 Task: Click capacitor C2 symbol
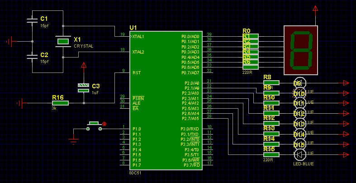click(32, 57)
